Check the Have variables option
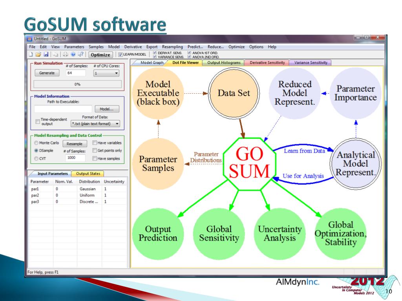Image resolution: width=402 pixels, height=301 pixels. pyautogui.click(x=95, y=143)
